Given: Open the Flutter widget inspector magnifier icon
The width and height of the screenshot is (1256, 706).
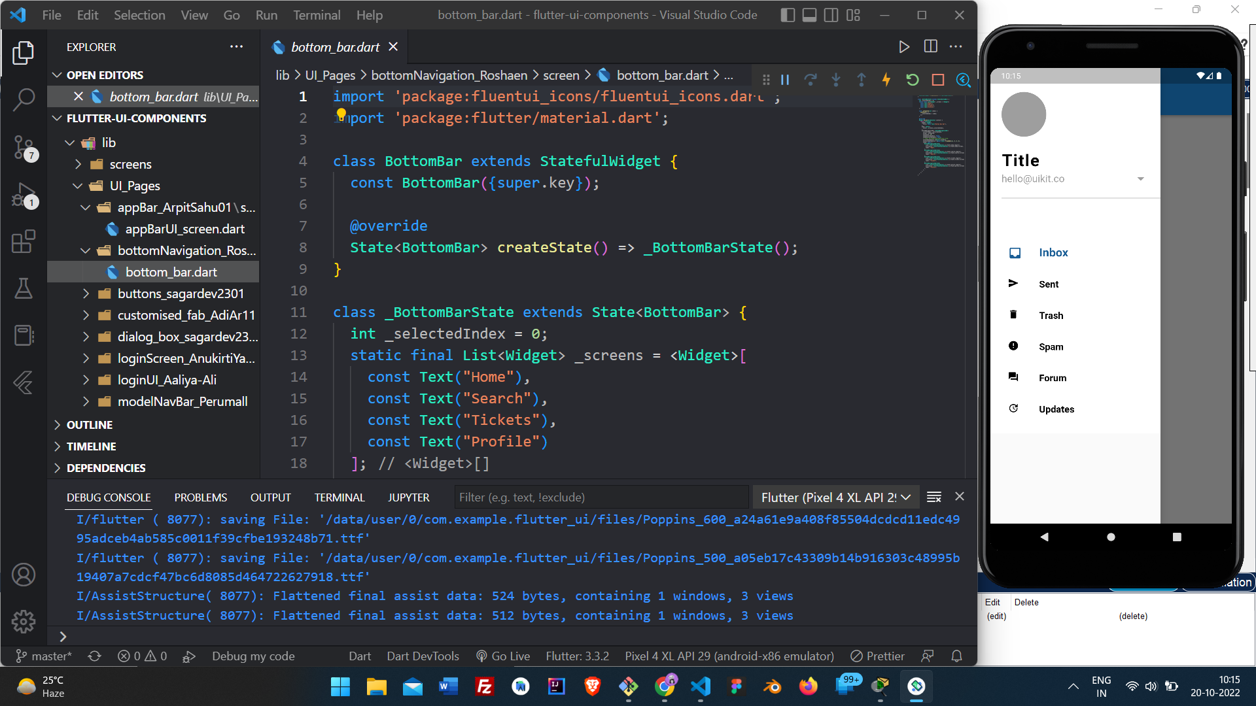Looking at the screenshot, I should pos(963,80).
